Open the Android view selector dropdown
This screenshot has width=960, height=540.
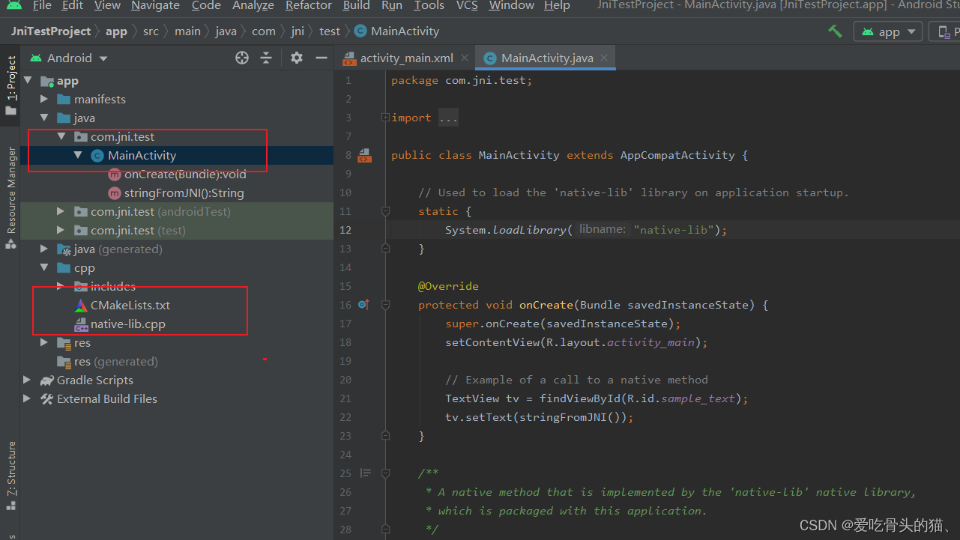pyautogui.click(x=69, y=58)
